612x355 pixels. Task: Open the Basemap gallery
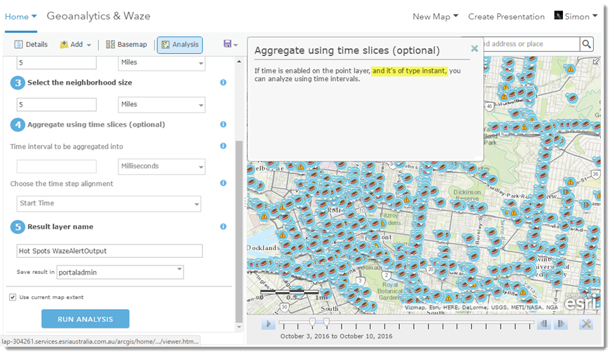127,45
